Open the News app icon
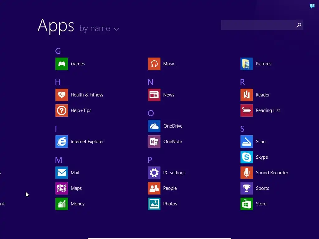Viewport: 319px width, 239px height. (154, 95)
